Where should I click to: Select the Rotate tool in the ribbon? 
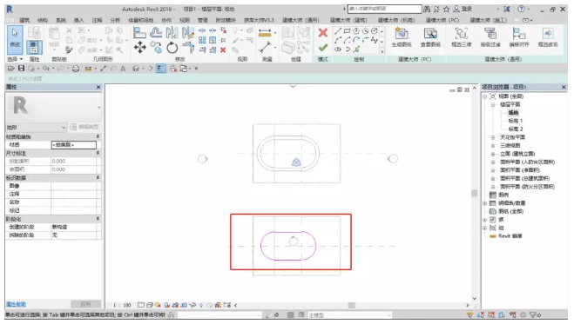click(x=172, y=48)
